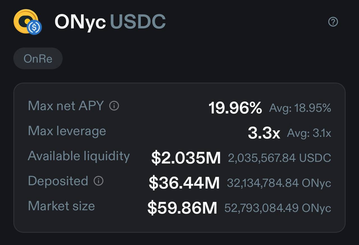Click the USDC title text

pos(138,22)
